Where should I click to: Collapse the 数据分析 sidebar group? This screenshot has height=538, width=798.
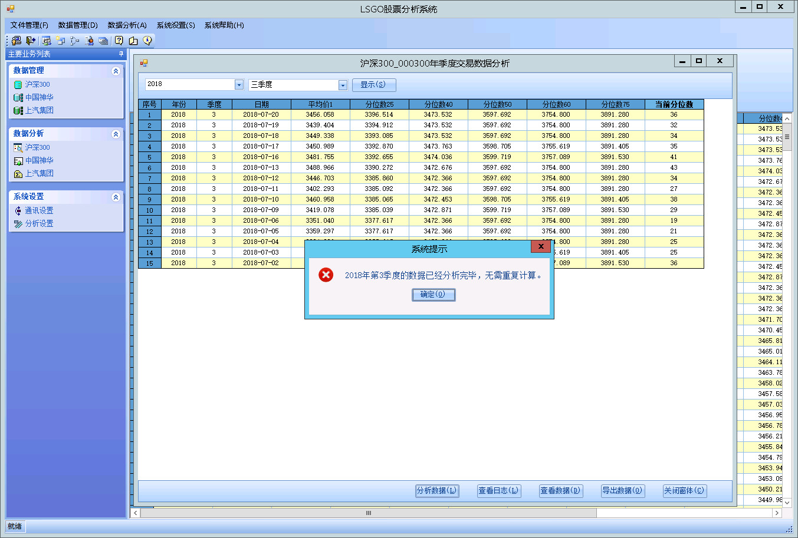[x=116, y=134]
